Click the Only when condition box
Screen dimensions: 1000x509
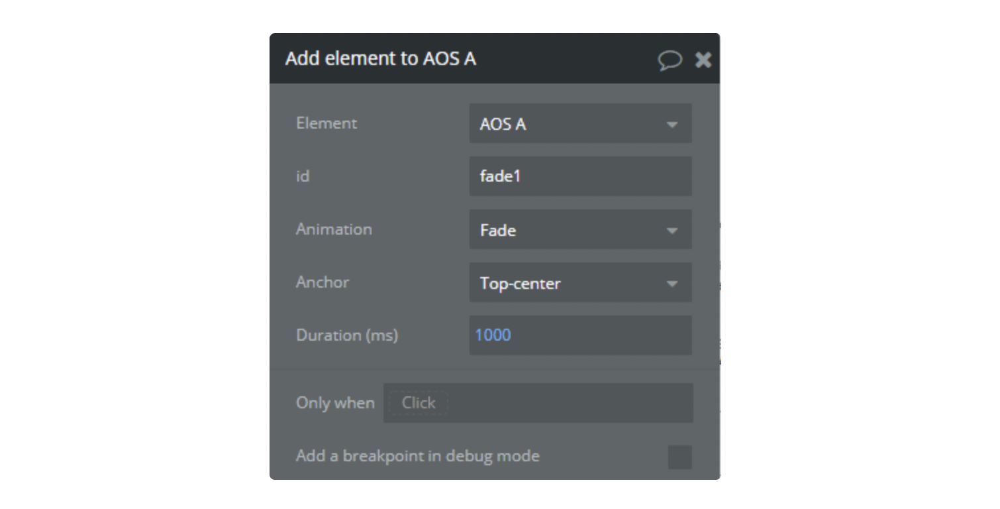click(x=538, y=403)
